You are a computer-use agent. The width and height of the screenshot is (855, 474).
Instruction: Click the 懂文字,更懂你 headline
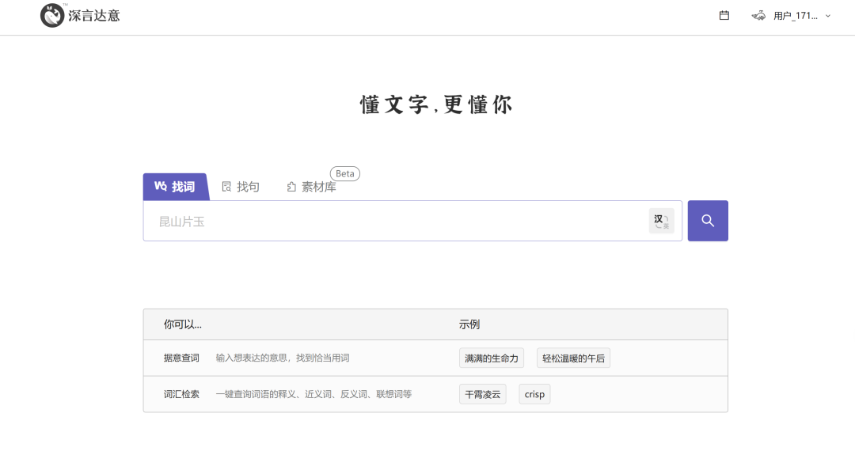pos(436,104)
